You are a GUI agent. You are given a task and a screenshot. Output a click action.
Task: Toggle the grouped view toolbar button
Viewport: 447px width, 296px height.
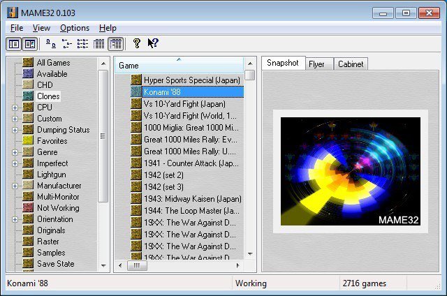pos(115,44)
